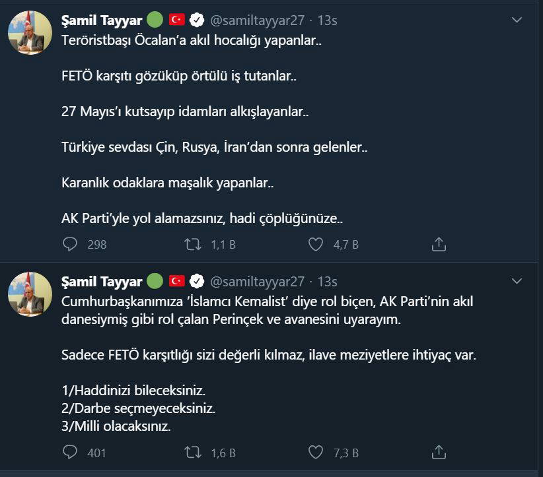This screenshot has height=477, width=543.
Task: Retweet the second tweet with 1,6 B retweets
Action: pyautogui.click(x=192, y=453)
